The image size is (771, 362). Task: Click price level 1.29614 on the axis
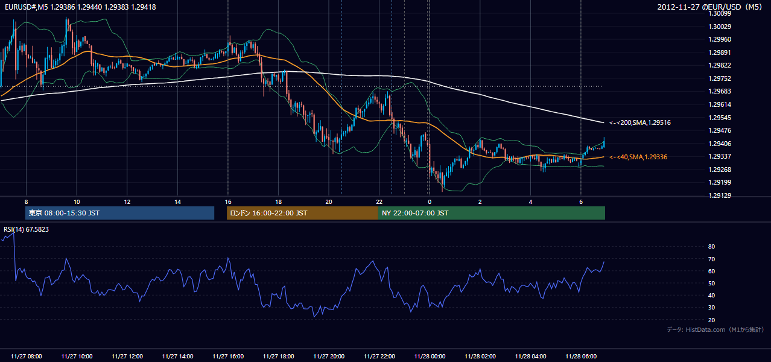click(720, 104)
